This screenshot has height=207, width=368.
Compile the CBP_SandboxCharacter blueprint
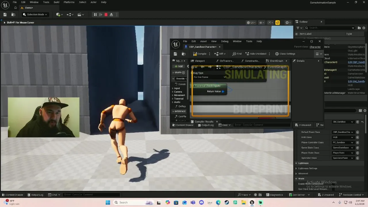pos(200,54)
